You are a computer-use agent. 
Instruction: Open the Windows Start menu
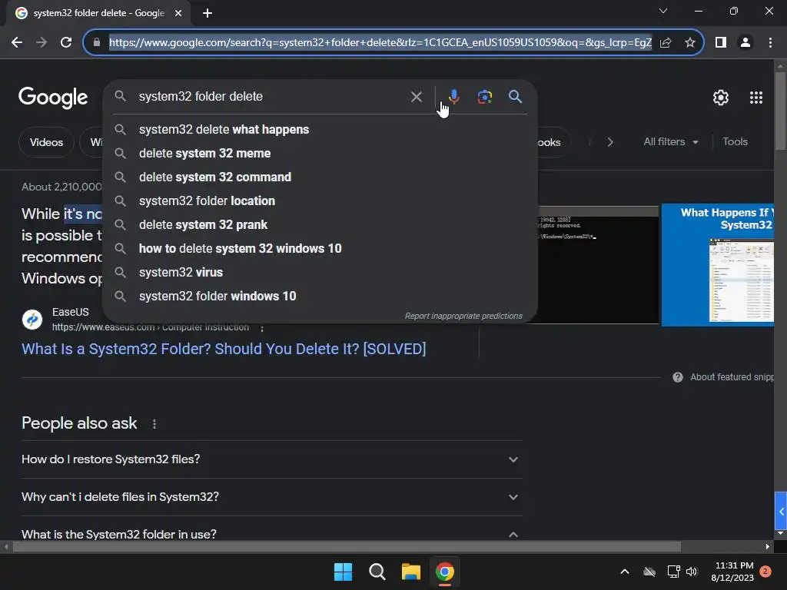tap(344, 572)
